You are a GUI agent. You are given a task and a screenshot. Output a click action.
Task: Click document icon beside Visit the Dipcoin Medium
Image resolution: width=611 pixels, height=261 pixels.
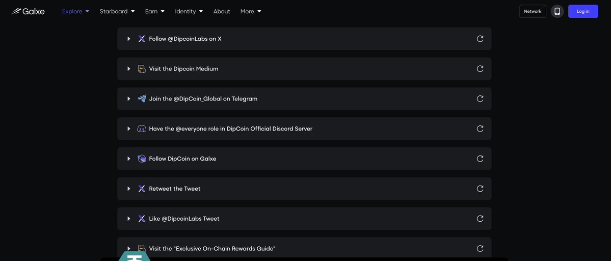[142, 69]
